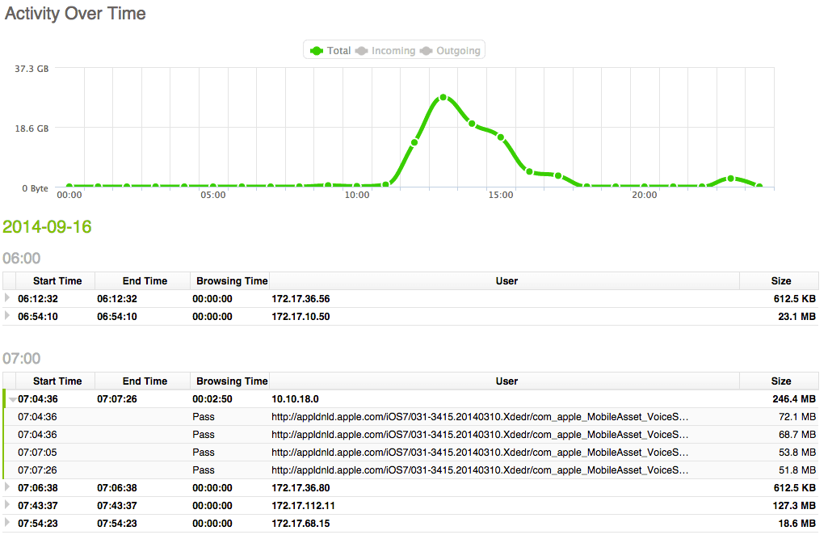Click the chart data point at 15:00

tap(501, 137)
